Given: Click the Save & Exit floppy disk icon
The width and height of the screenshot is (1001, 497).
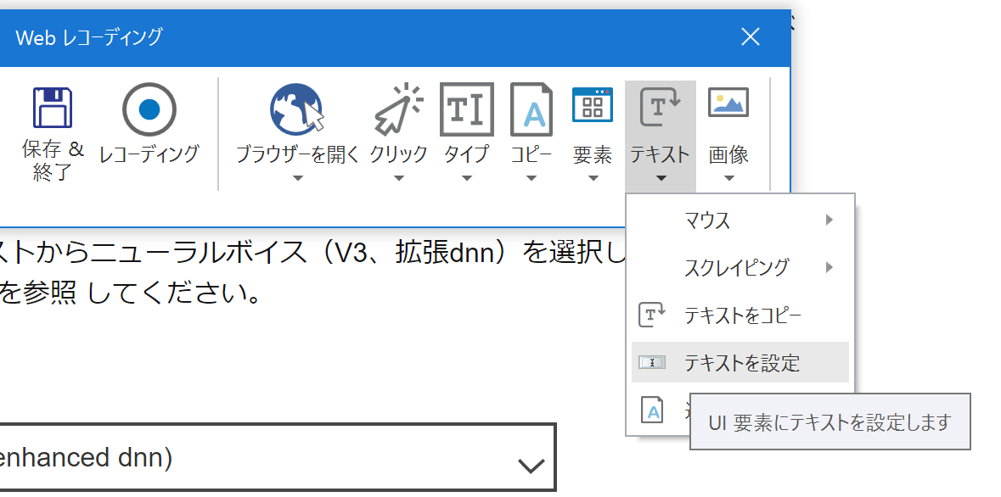Looking at the screenshot, I should 53,108.
